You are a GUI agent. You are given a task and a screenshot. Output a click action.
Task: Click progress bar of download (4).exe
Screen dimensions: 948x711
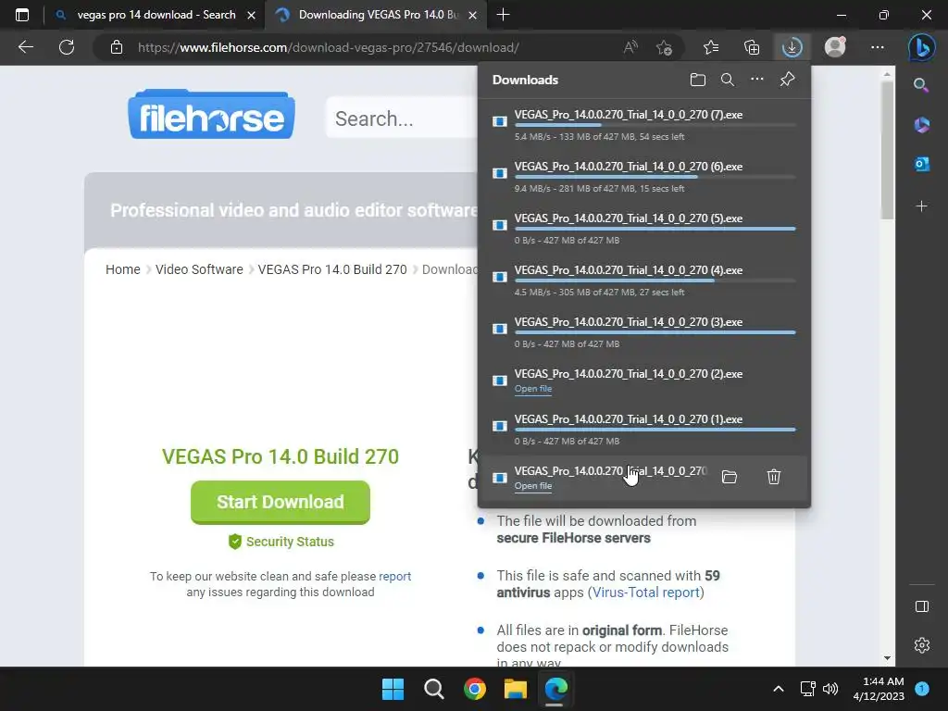[655, 281]
